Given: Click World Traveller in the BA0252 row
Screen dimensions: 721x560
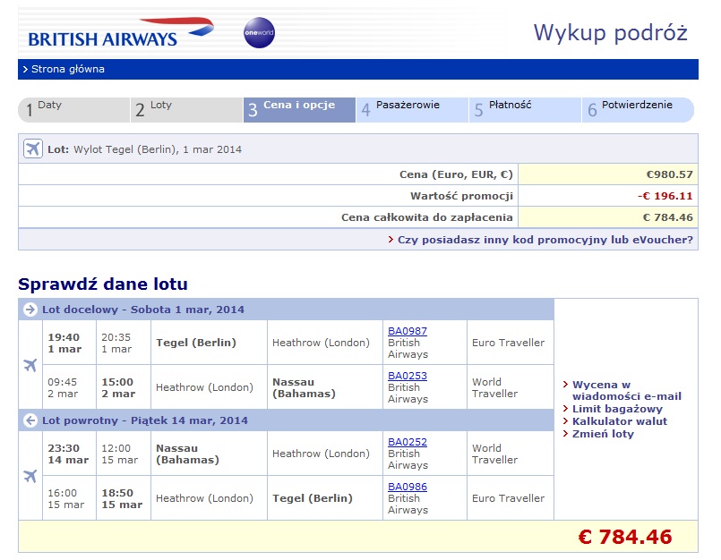Looking at the screenshot, I should coord(494,454).
